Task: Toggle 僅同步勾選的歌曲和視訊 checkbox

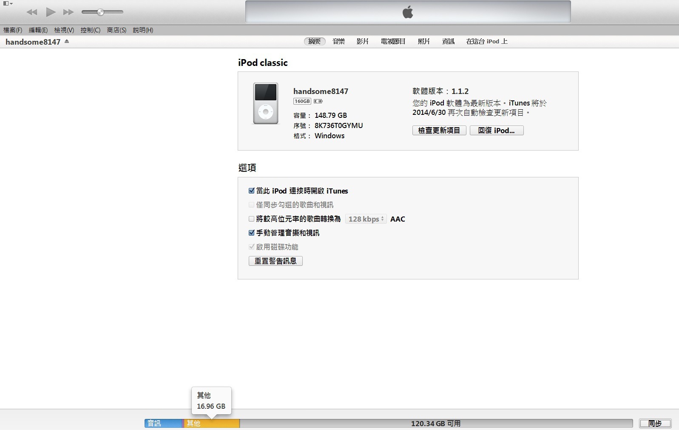Action: [x=252, y=205]
